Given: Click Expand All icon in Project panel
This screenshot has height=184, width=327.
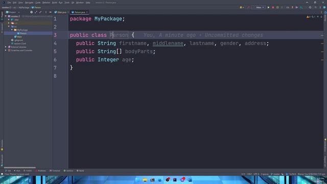Looking at the screenshot, I should point(36,12).
